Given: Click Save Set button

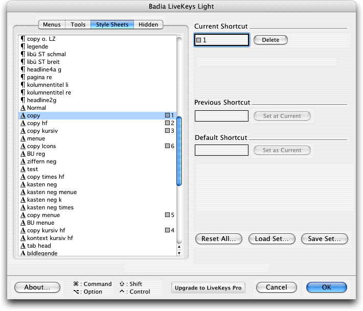Looking at the screenshot, I should (324, 238).
